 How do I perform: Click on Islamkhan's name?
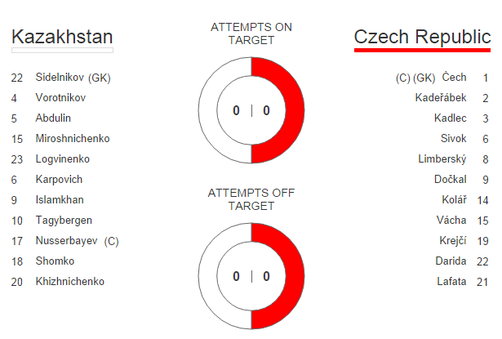[x=60, y=200]
